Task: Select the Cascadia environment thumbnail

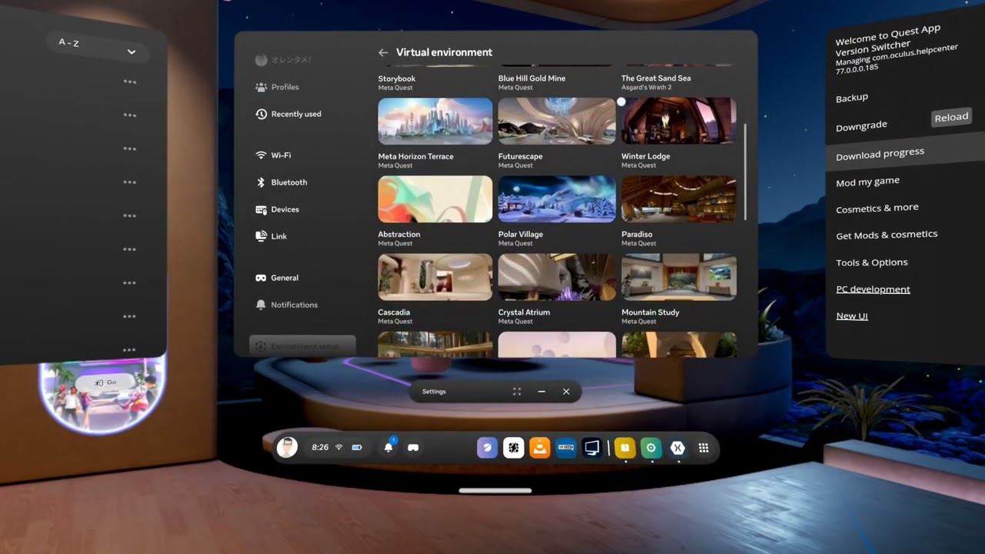Action: coord(435,277)
